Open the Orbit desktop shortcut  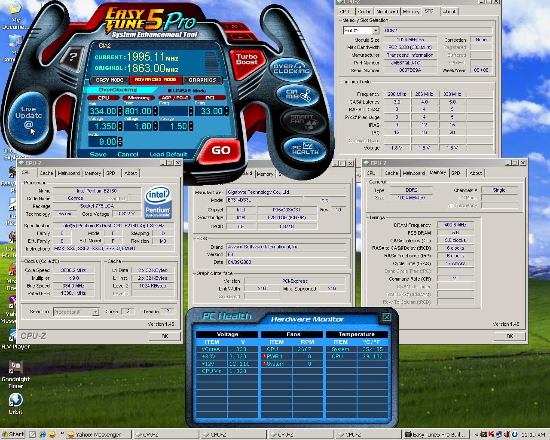click(x=15, y=404)
